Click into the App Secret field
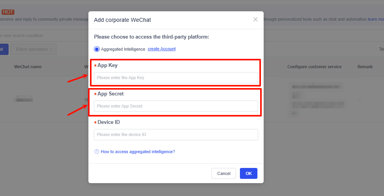The width and height of the screenshot is (384, 196). (x=176, y=106)
